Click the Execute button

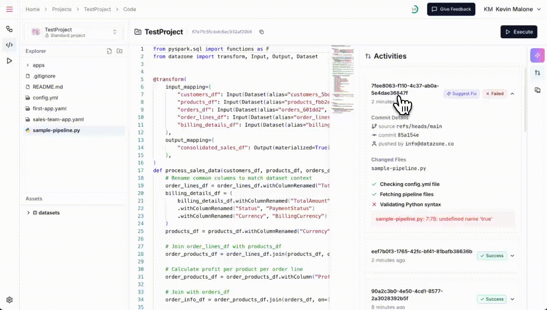click(519, 32)
